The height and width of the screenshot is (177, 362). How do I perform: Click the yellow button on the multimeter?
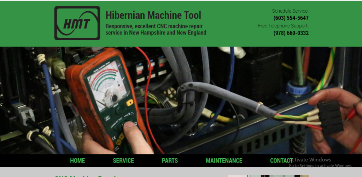pyautogui.click(x=130, y=103)
